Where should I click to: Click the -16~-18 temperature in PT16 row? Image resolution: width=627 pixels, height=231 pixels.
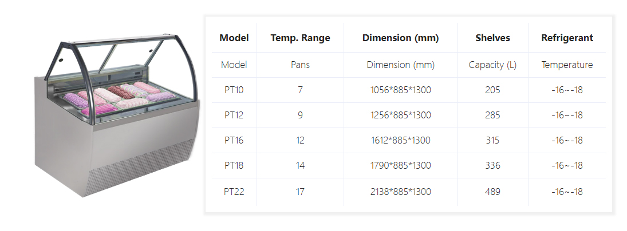click(567, 140)
